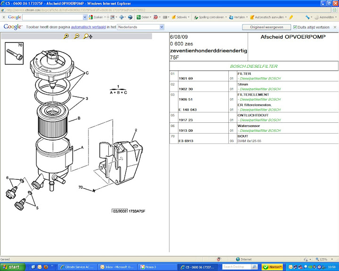Click the address bar URL
This screenshot has height=271, width=339.
coord(76,10)
